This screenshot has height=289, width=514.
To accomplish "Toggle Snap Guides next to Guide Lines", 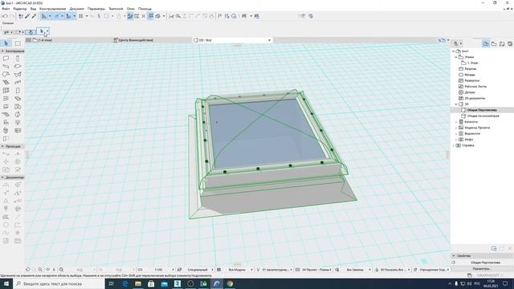I will pyautogui.click(x=56, y=16).
